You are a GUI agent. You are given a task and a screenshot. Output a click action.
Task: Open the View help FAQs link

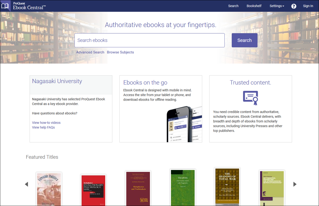tap(43, 127)
